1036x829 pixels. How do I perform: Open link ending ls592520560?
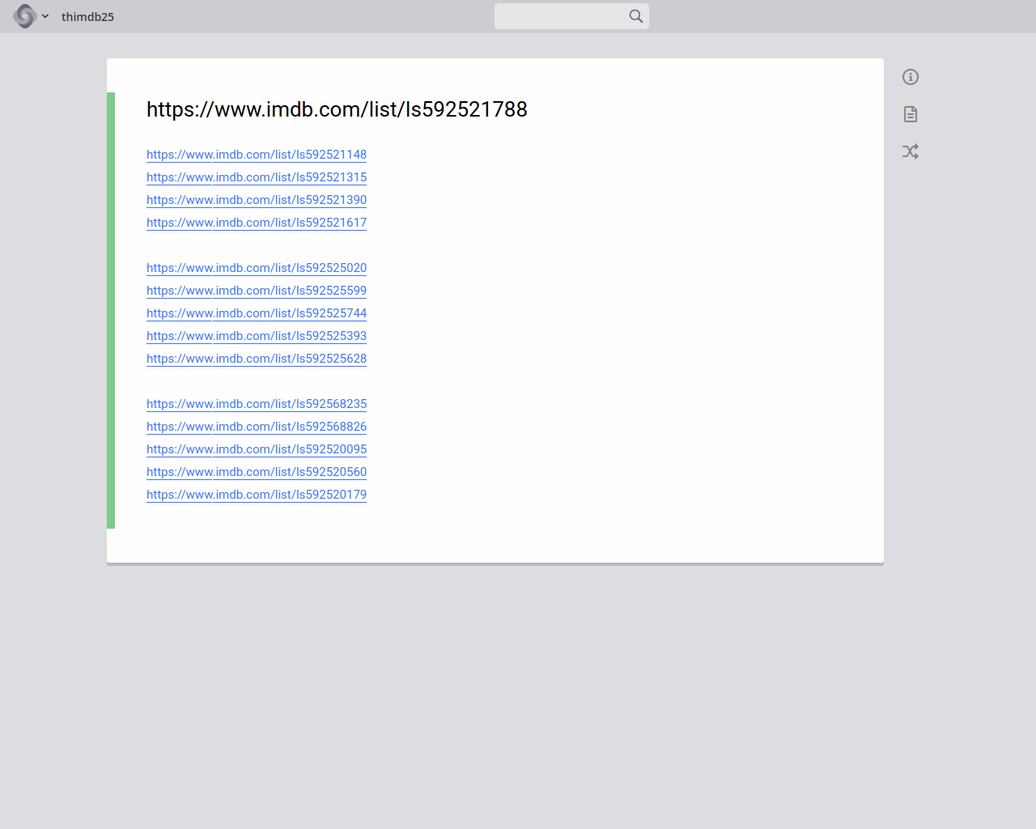coord(257,472)
